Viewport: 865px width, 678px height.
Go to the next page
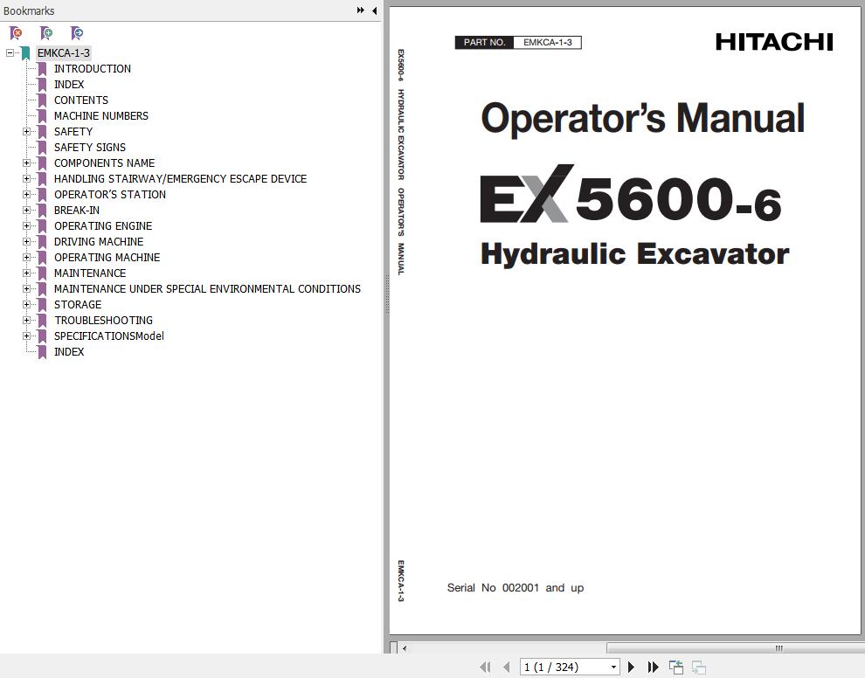tap(631, 667)
